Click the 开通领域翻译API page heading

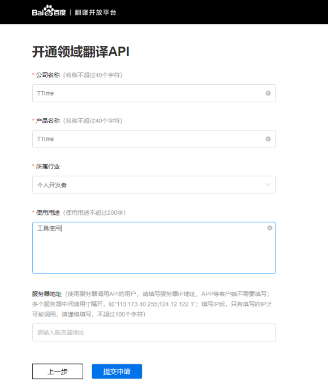tap(81, 52)
